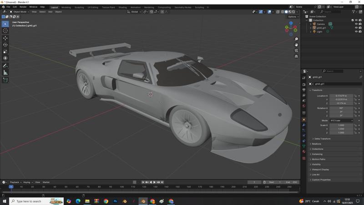Activate the Rotate tool
The width and height of the screenshot is (364, 205).
coord(5,45)
